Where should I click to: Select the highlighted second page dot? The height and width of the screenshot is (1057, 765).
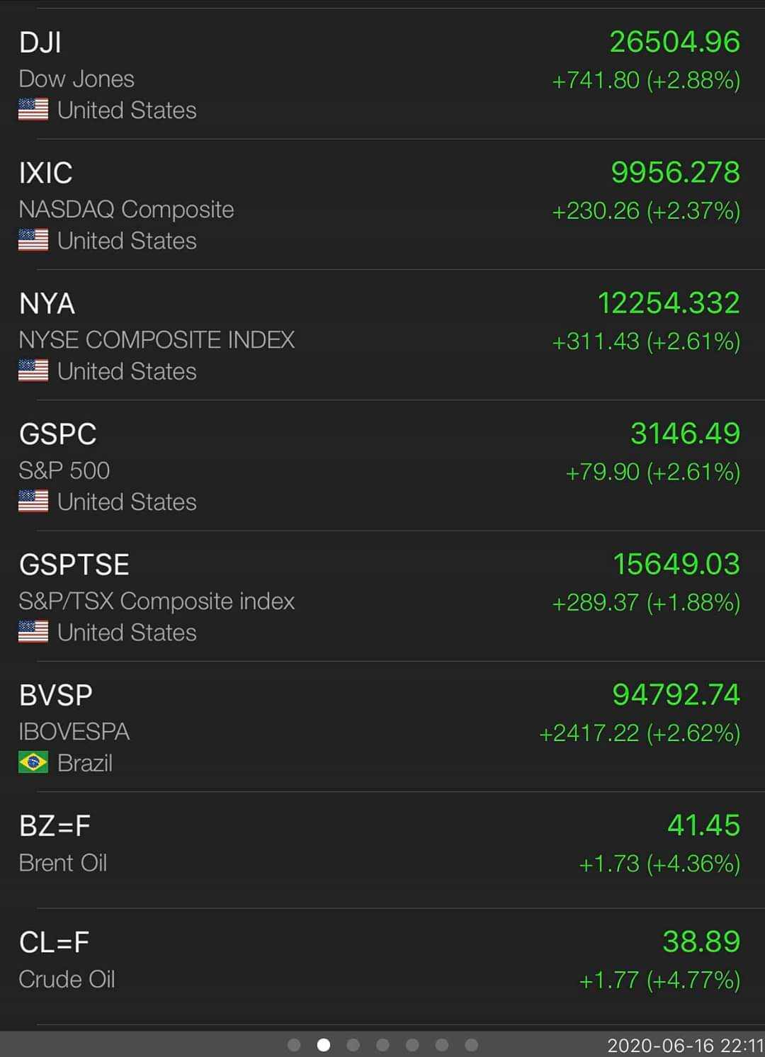pyautogui.click(x=324, y=1045)
